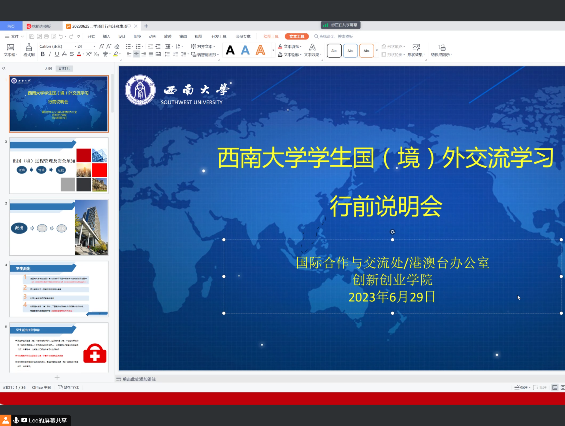Image resolution: width=565 pixels, height=426 pixels.
Task: Select slide 3 thumbnail with building photo
Action: [59, 227]
